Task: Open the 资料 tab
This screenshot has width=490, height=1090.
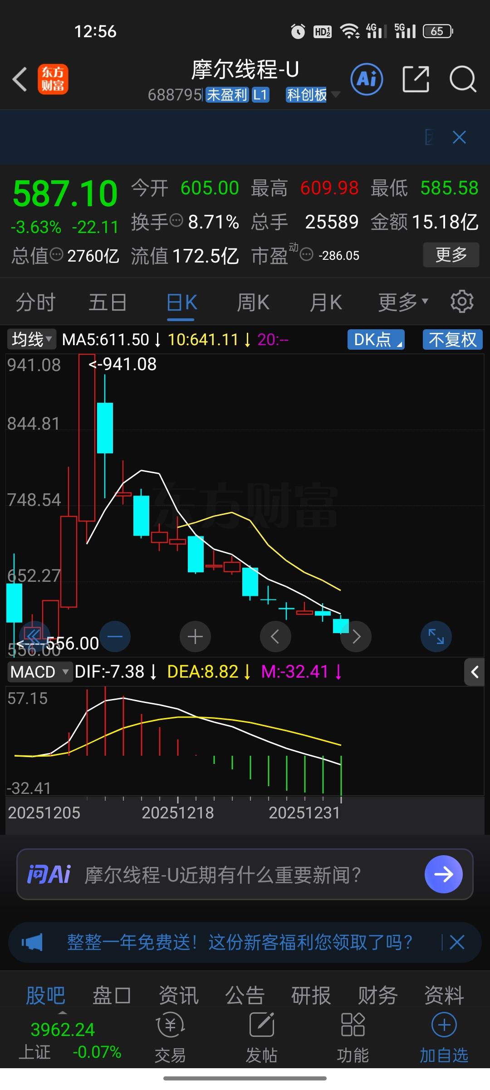Action: point(444,996)
